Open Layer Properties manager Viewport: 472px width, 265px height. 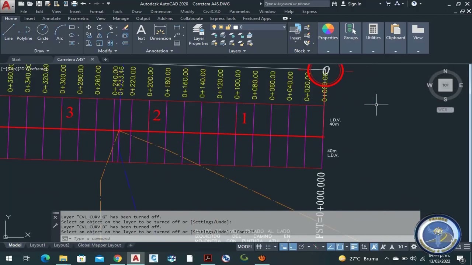[x=198, y=35]
